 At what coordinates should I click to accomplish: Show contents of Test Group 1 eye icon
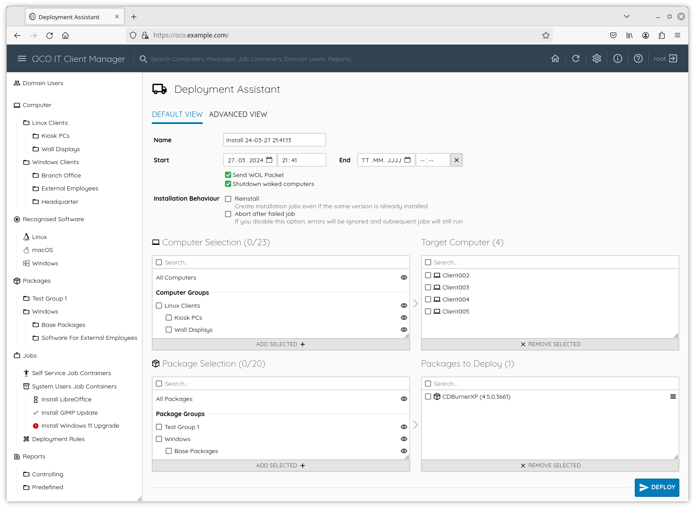[x=404, y=427]
